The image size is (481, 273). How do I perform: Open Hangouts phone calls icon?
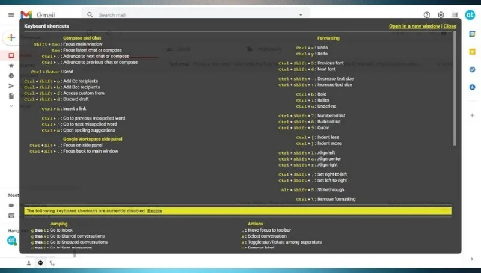(52, 263)
